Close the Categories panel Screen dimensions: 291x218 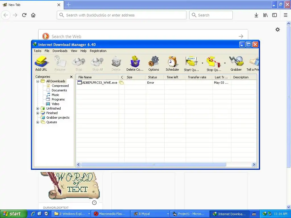coord(71,77)
